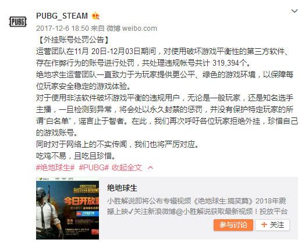Open the 绝地球生 topic card thumbnail
The height and width of the screenshot is (243, 305).
coord(68,208)
